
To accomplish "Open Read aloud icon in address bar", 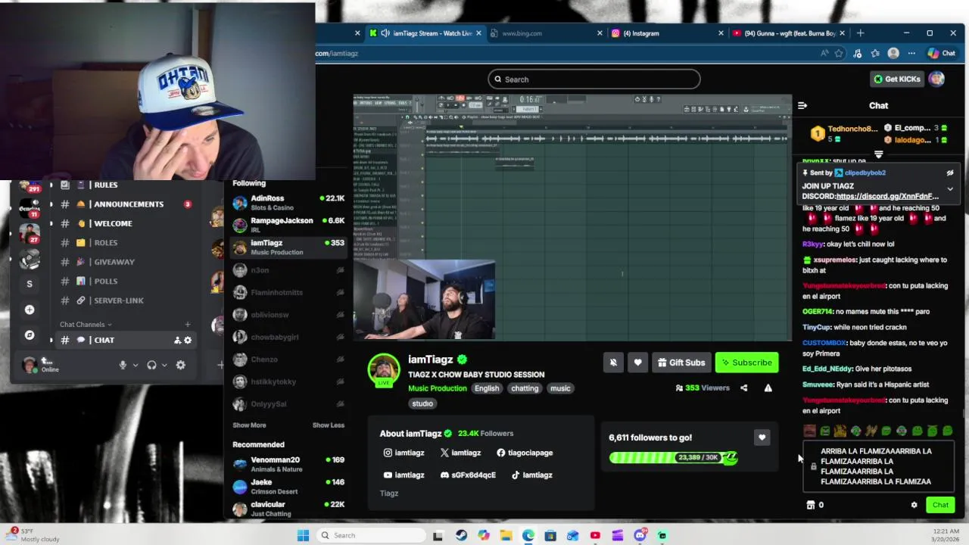I will click(x=824, y=53).
